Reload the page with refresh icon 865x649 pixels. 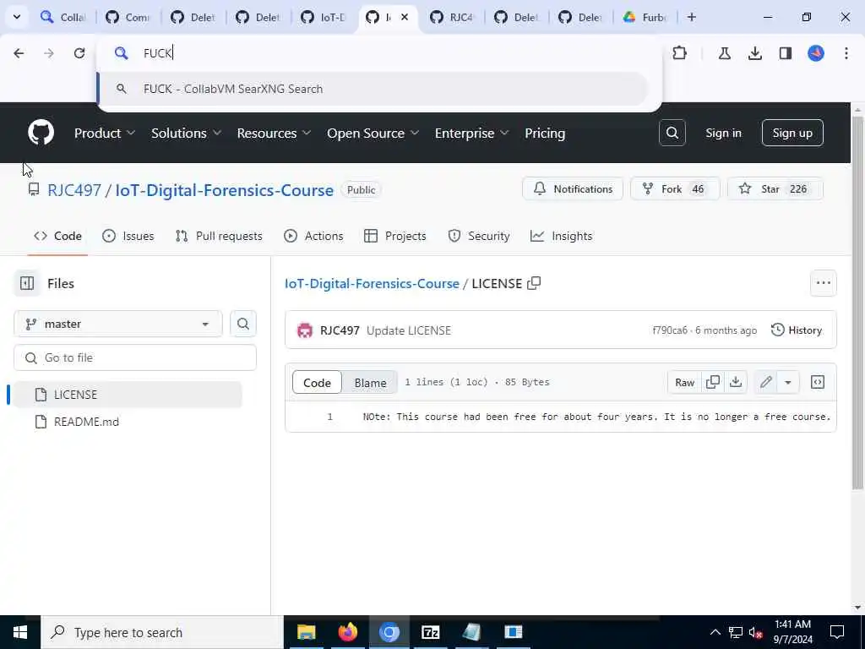pyautogui.click(x=79, y=53)
